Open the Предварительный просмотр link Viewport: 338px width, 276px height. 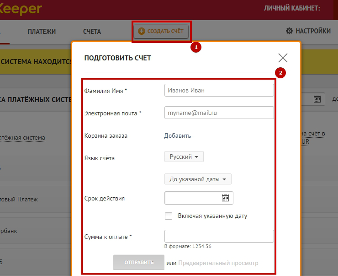218,263
